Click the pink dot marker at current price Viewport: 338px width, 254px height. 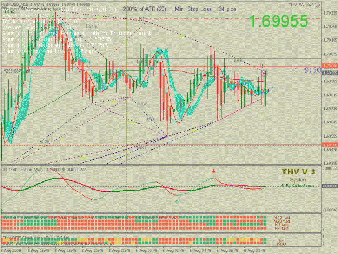(x=264, y=73)
